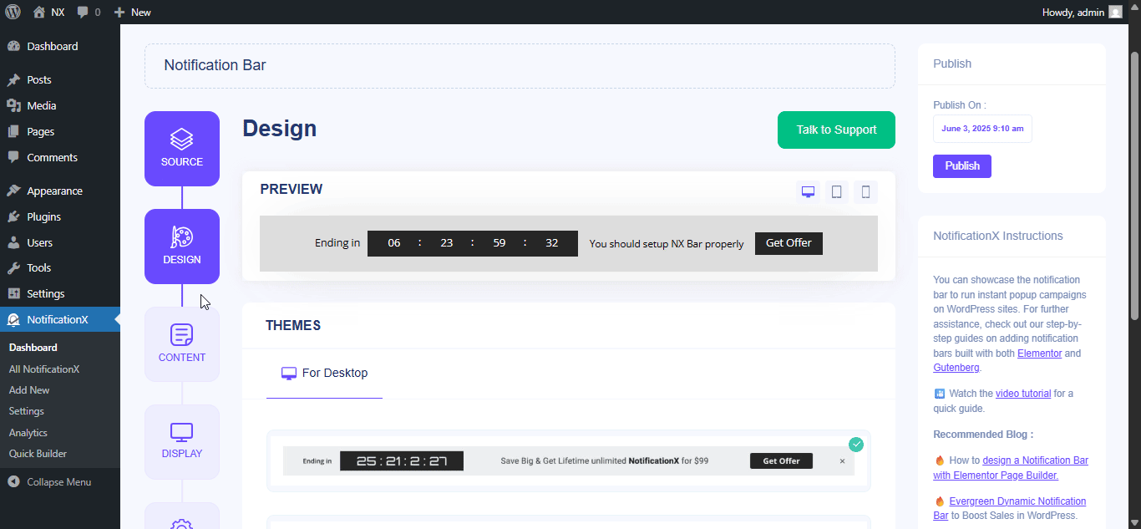This screenshot has height=529, width=1141.
Task: Open the Pages menu
Action: (x=60, y=131)
